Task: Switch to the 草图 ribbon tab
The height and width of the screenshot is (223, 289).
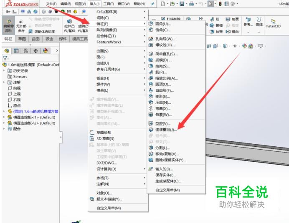Action: [22, 39]
